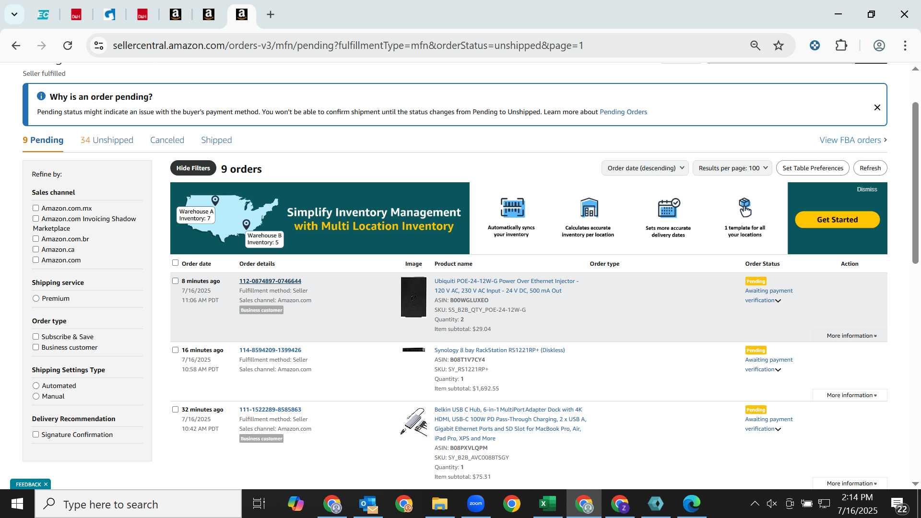Click the zoom magnifier icon in the address bar
Viewport: 921px width, 518px height.
pos(755,46)
